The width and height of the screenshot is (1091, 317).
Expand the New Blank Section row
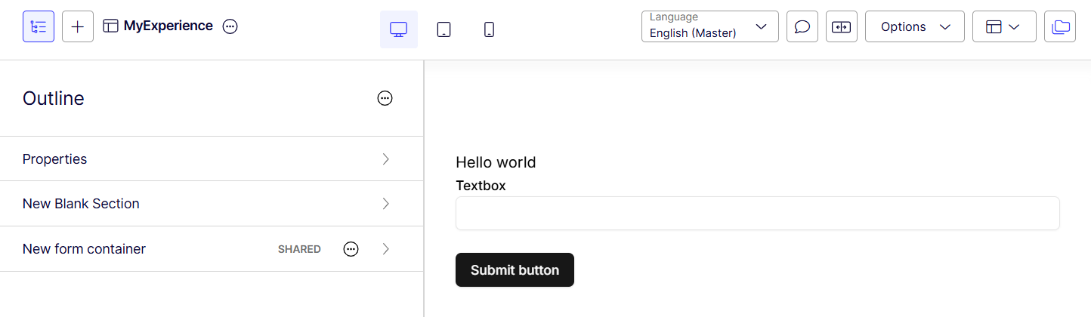pyautogui.click(x=212, y=204)
